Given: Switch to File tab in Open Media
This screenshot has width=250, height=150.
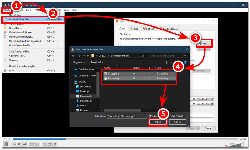Looking at the screenshot, I should pos(122,29).
